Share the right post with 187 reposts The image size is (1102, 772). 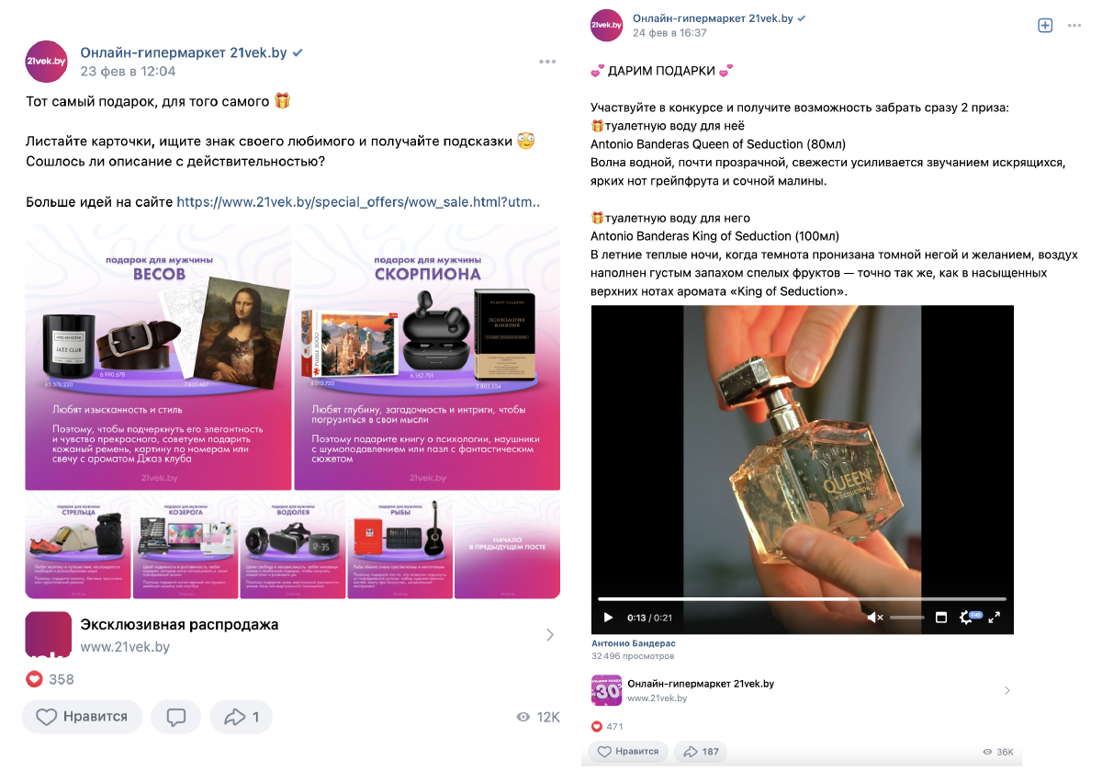point(701,751)
